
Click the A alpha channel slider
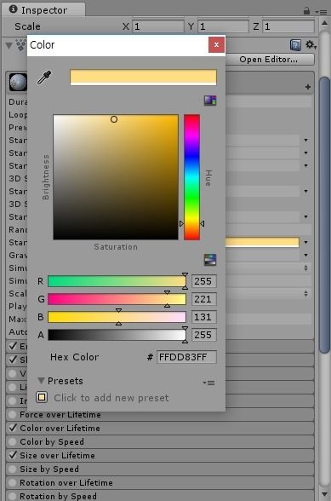tap(117, 335)
